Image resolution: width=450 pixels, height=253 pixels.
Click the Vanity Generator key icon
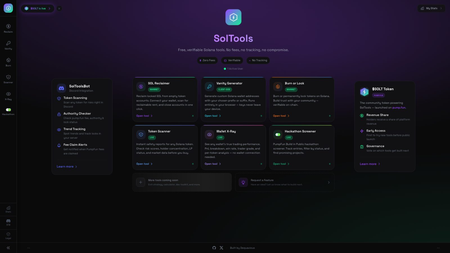(209, 86)
